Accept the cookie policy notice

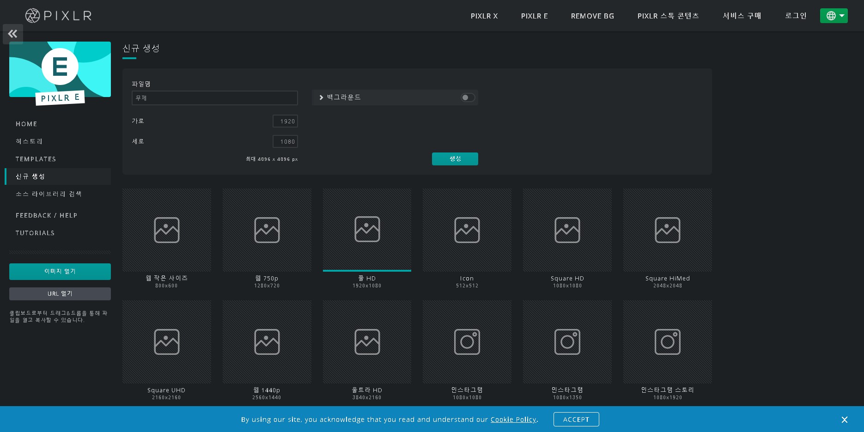point(576,420)
